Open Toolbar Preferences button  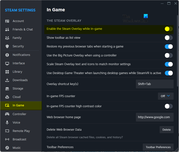click(x=158, y=147)
